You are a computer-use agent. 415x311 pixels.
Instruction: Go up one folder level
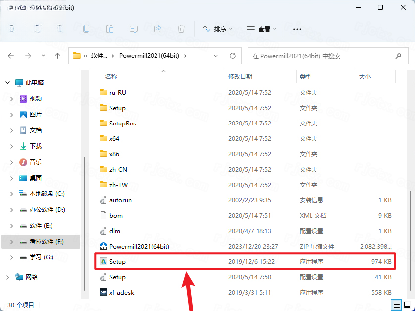pos(58,56)
